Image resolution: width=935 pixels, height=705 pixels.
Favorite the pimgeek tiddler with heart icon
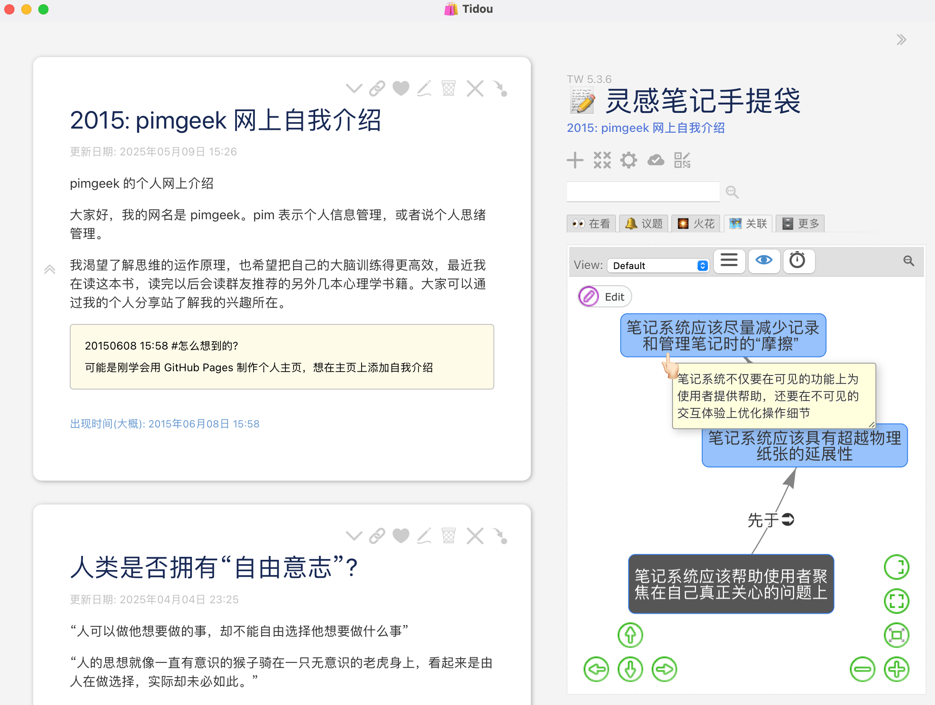(x=401, y=89)
